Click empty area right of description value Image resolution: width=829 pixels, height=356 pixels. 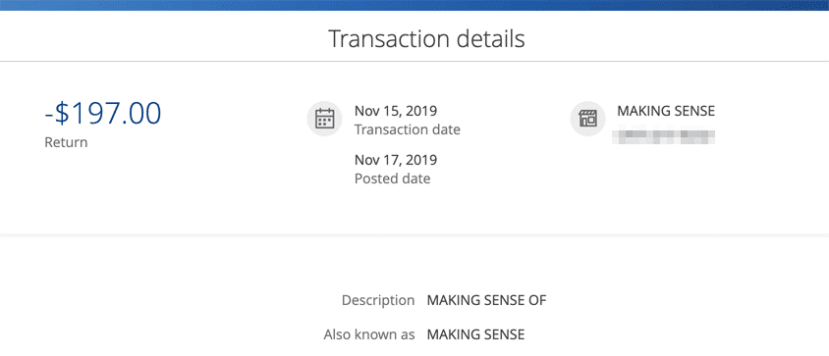click(688, 300)
